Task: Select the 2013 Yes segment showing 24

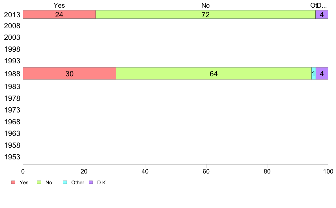Action: (x=59, y=15)
